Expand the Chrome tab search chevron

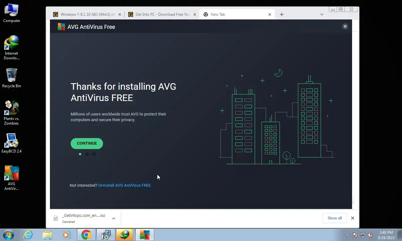coord(322,14)
